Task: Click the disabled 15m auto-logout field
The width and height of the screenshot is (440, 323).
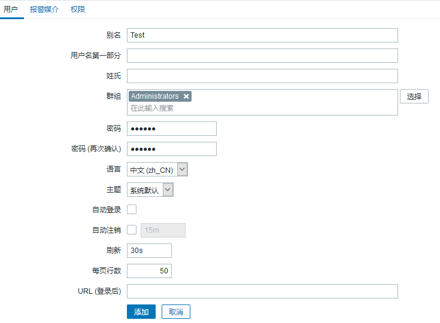Action: (163, 230)
